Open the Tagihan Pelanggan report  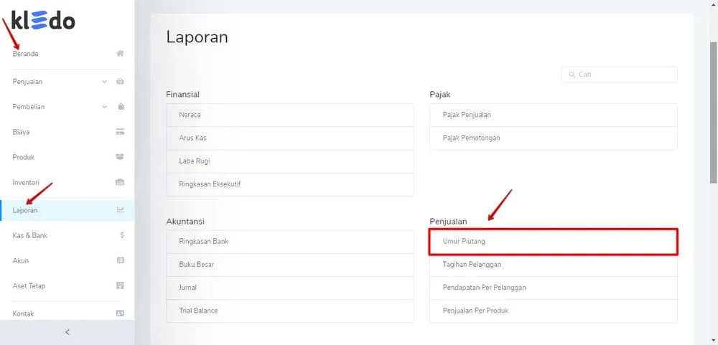pos(553,265)
